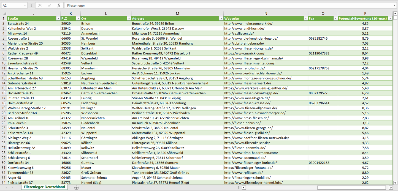Select the Fliesenleger Deutschland sheet tab
The width and height of the screenshot is (398, 191).
click(x=44, y=187)
